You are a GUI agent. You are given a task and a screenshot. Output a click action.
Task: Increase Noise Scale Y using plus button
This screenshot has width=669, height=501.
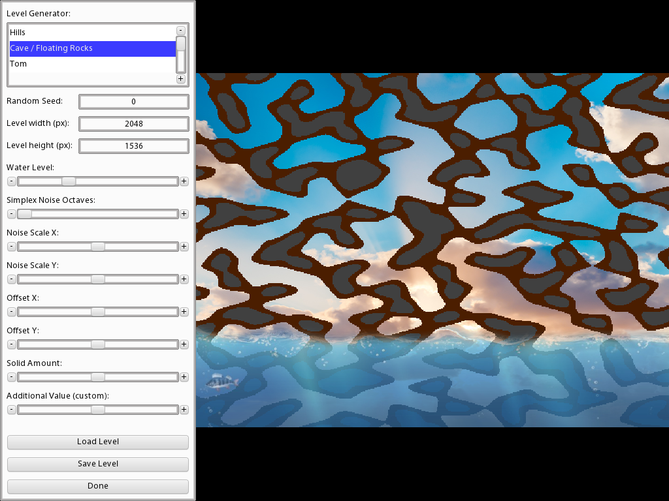[184, 279]
